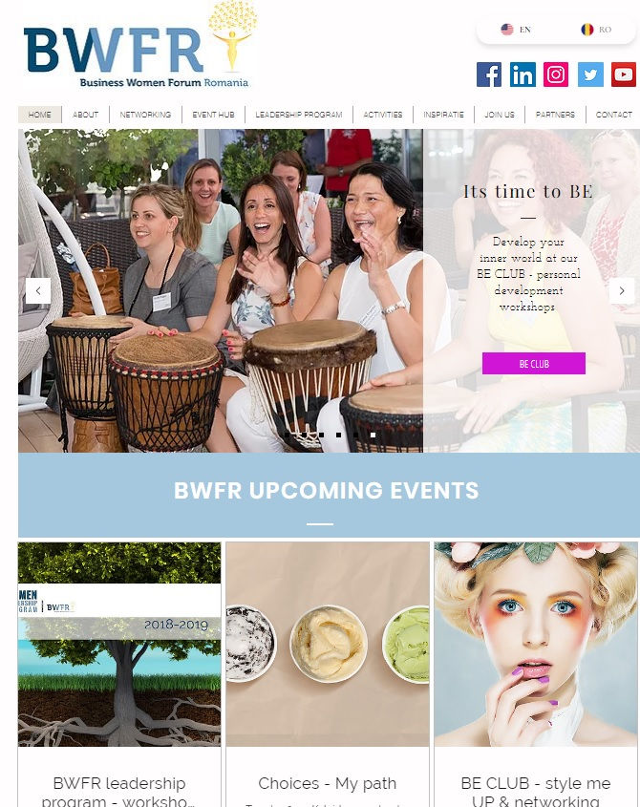Screen dimensions: 640x807
Task: Open the YouTube social icon
Action: (x=624, y=74)
